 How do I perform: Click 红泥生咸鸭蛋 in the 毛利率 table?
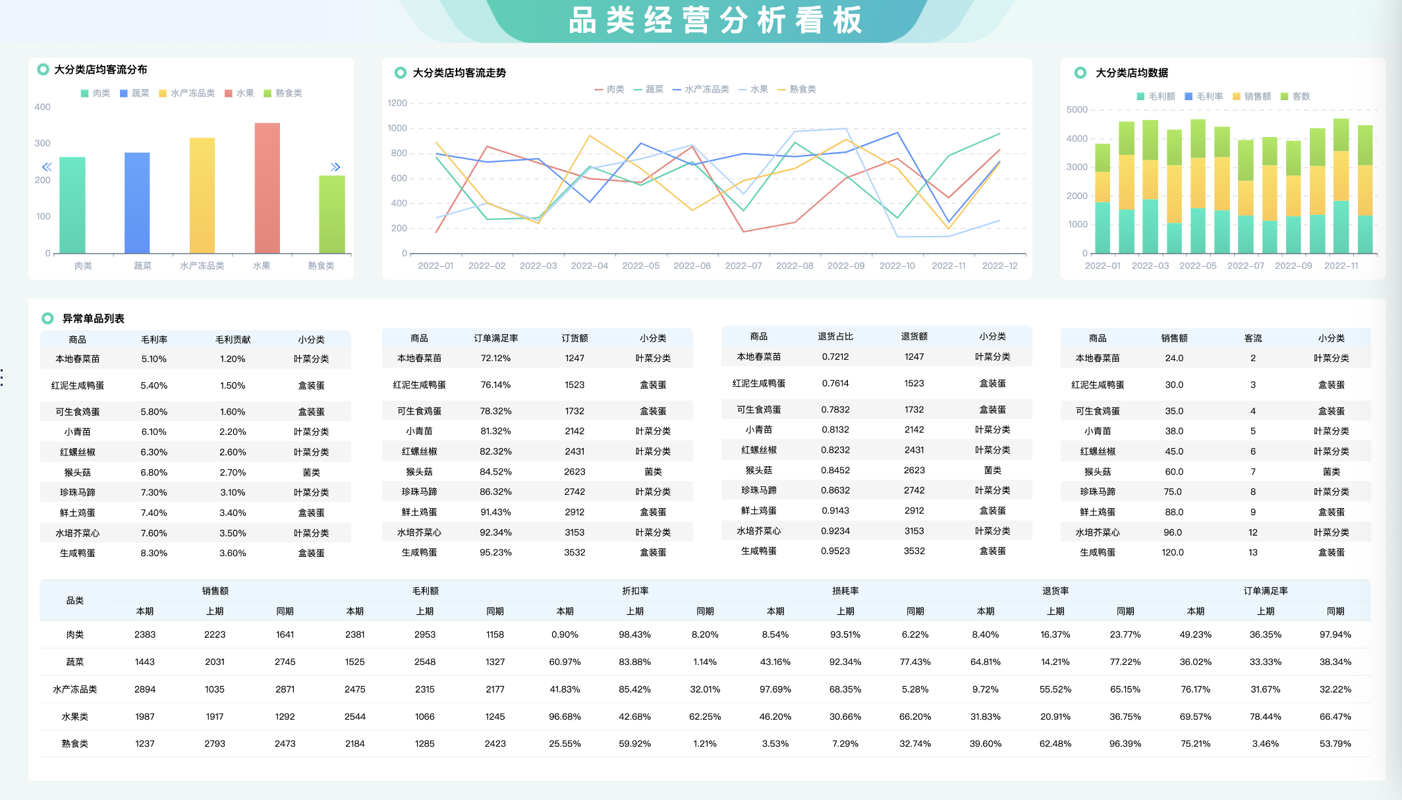pos(78,386)
